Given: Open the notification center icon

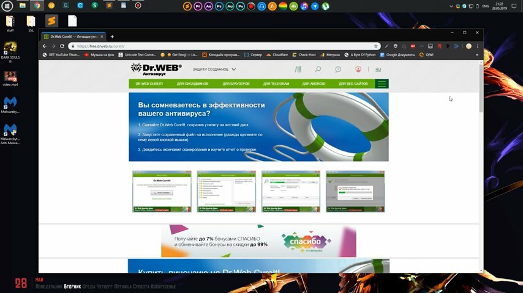Looking at the screenshot, I should click(514, 6).
